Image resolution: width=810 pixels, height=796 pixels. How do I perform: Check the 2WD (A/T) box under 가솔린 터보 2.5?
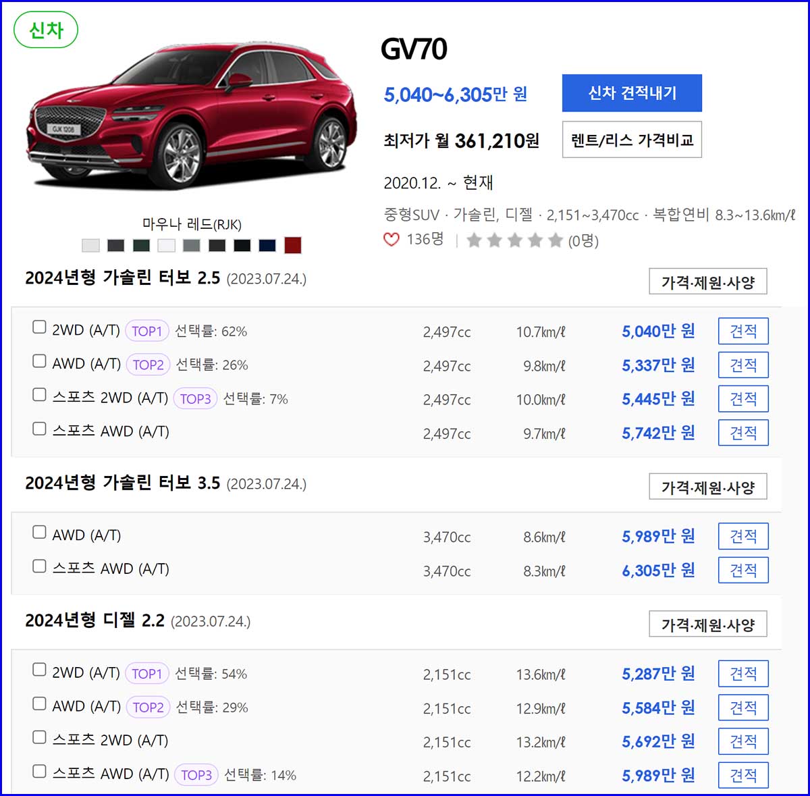pyautogui.click(x=38, y=327)
